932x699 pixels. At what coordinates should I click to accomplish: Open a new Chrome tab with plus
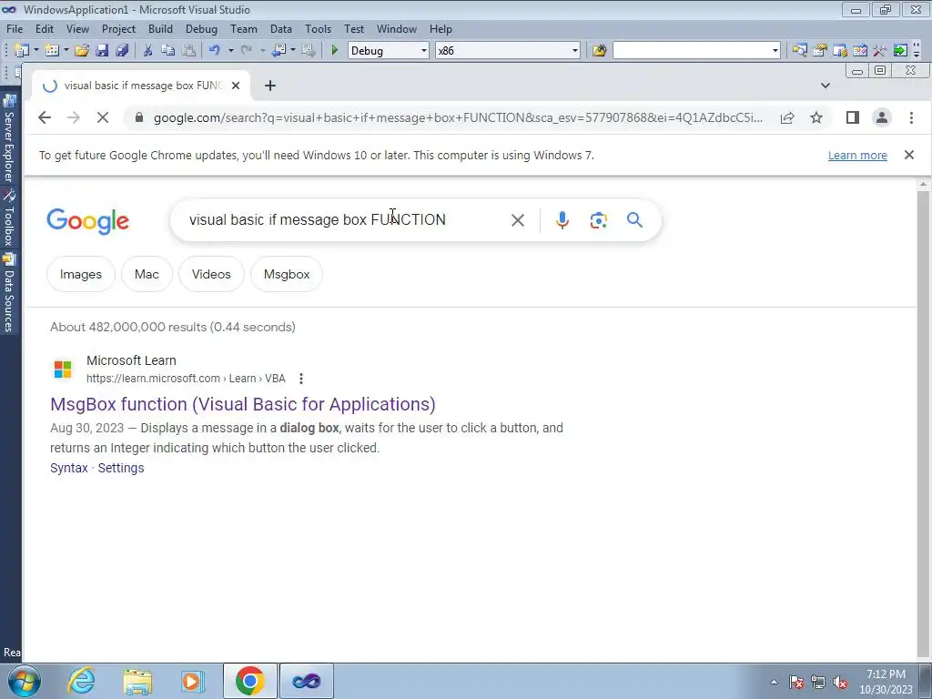[270, 86]
